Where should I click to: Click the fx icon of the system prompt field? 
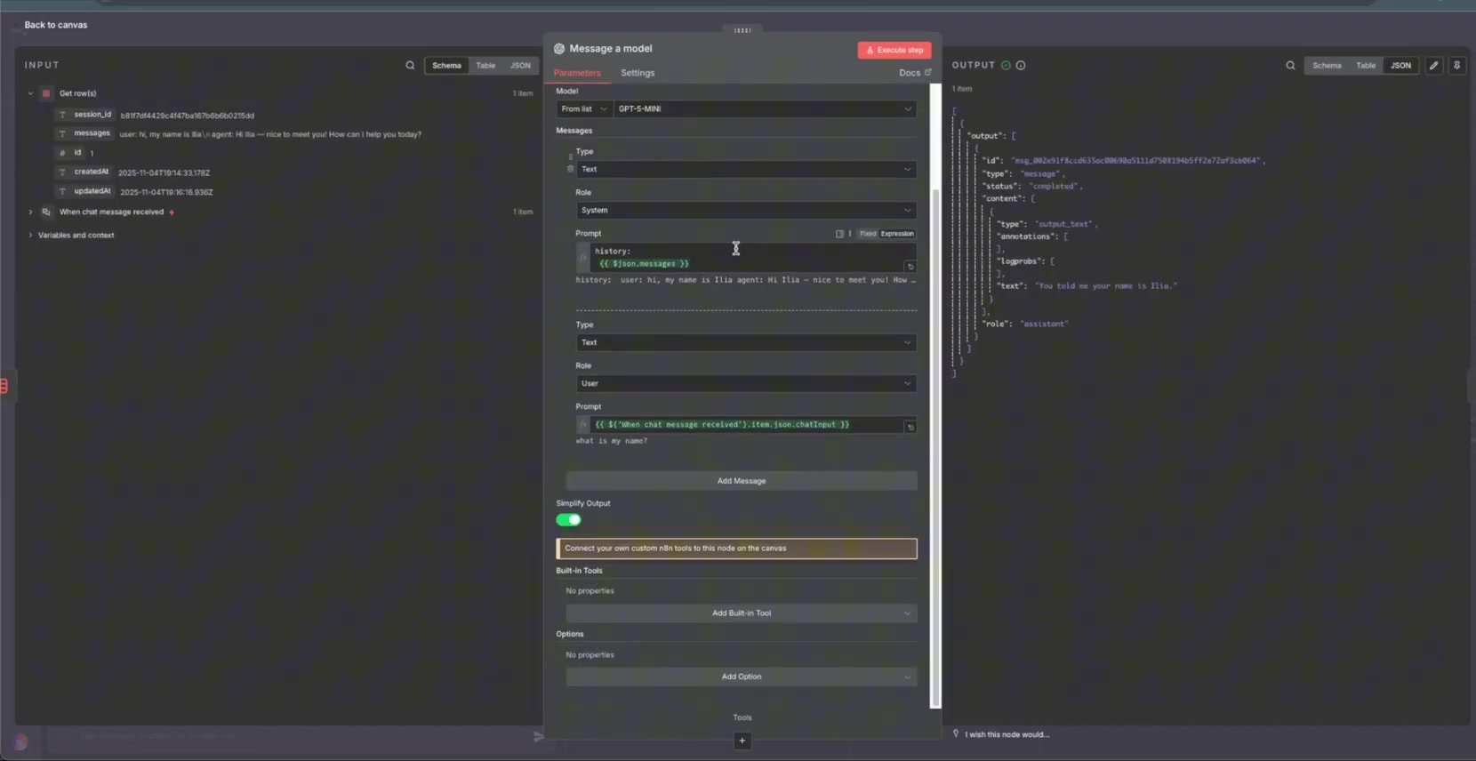click(x=583, y=257)
